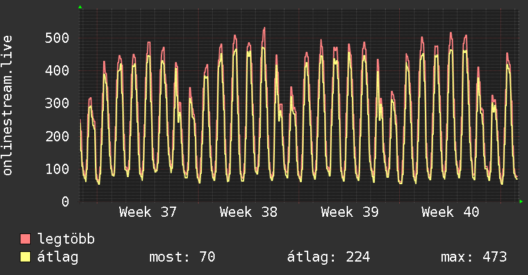Viewport: 528px width, 275px height.
Task: Click the 100 value on the y-axis
Action: pos(57,169)
